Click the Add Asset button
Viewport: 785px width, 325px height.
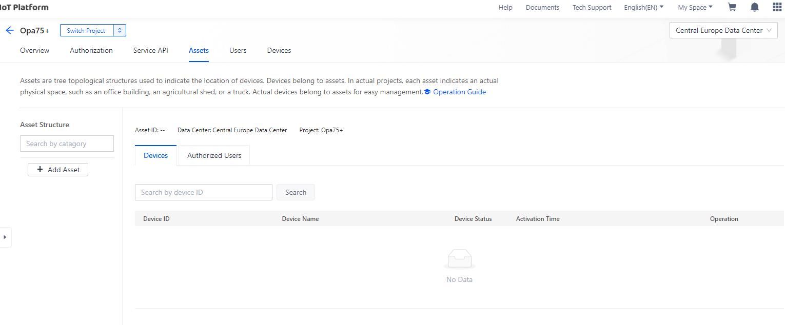58,170
